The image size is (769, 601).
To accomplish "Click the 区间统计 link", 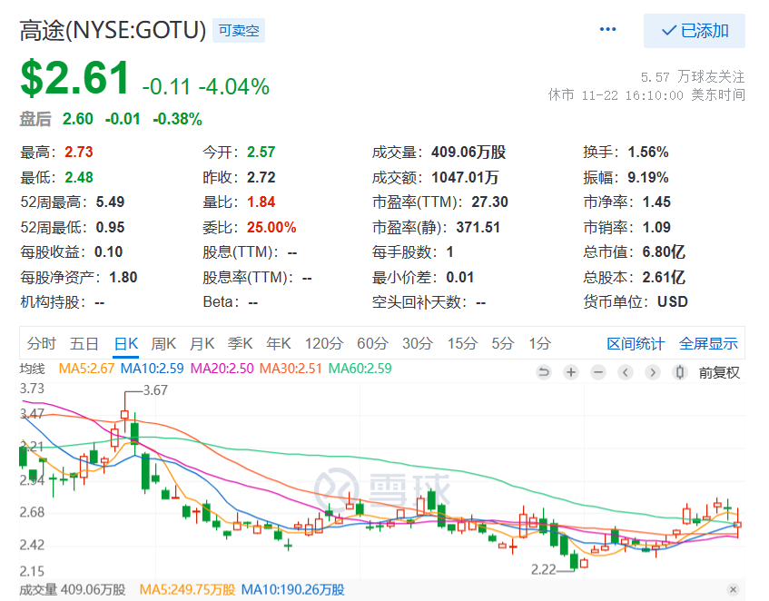I will pos(636,343).
